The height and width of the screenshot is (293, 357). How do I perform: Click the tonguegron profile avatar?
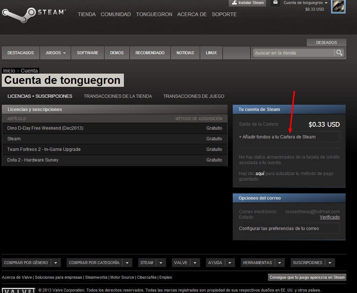tap(338, 6)
